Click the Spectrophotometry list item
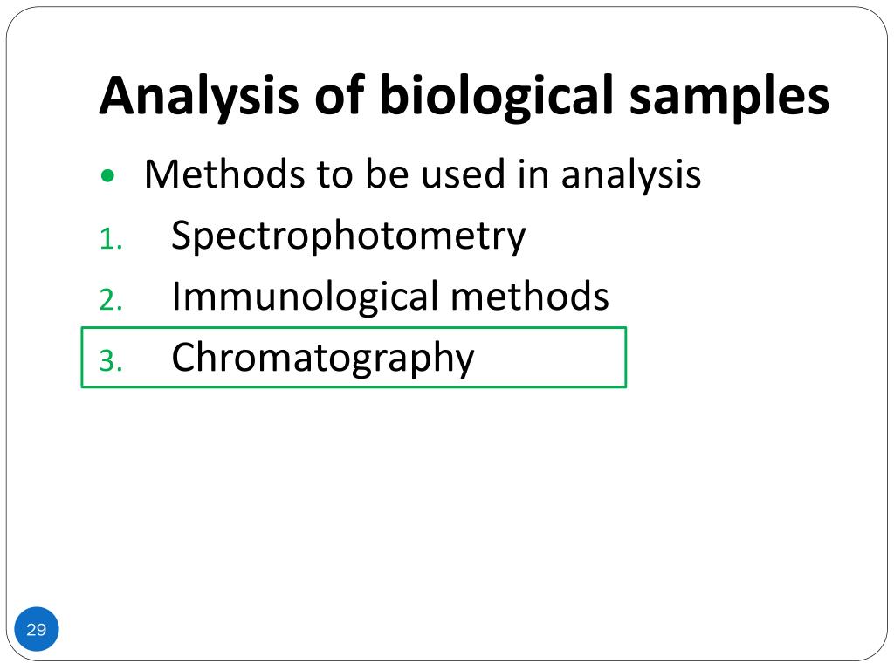894x670 pixels. pyautogui.click(x=348, y=236)
